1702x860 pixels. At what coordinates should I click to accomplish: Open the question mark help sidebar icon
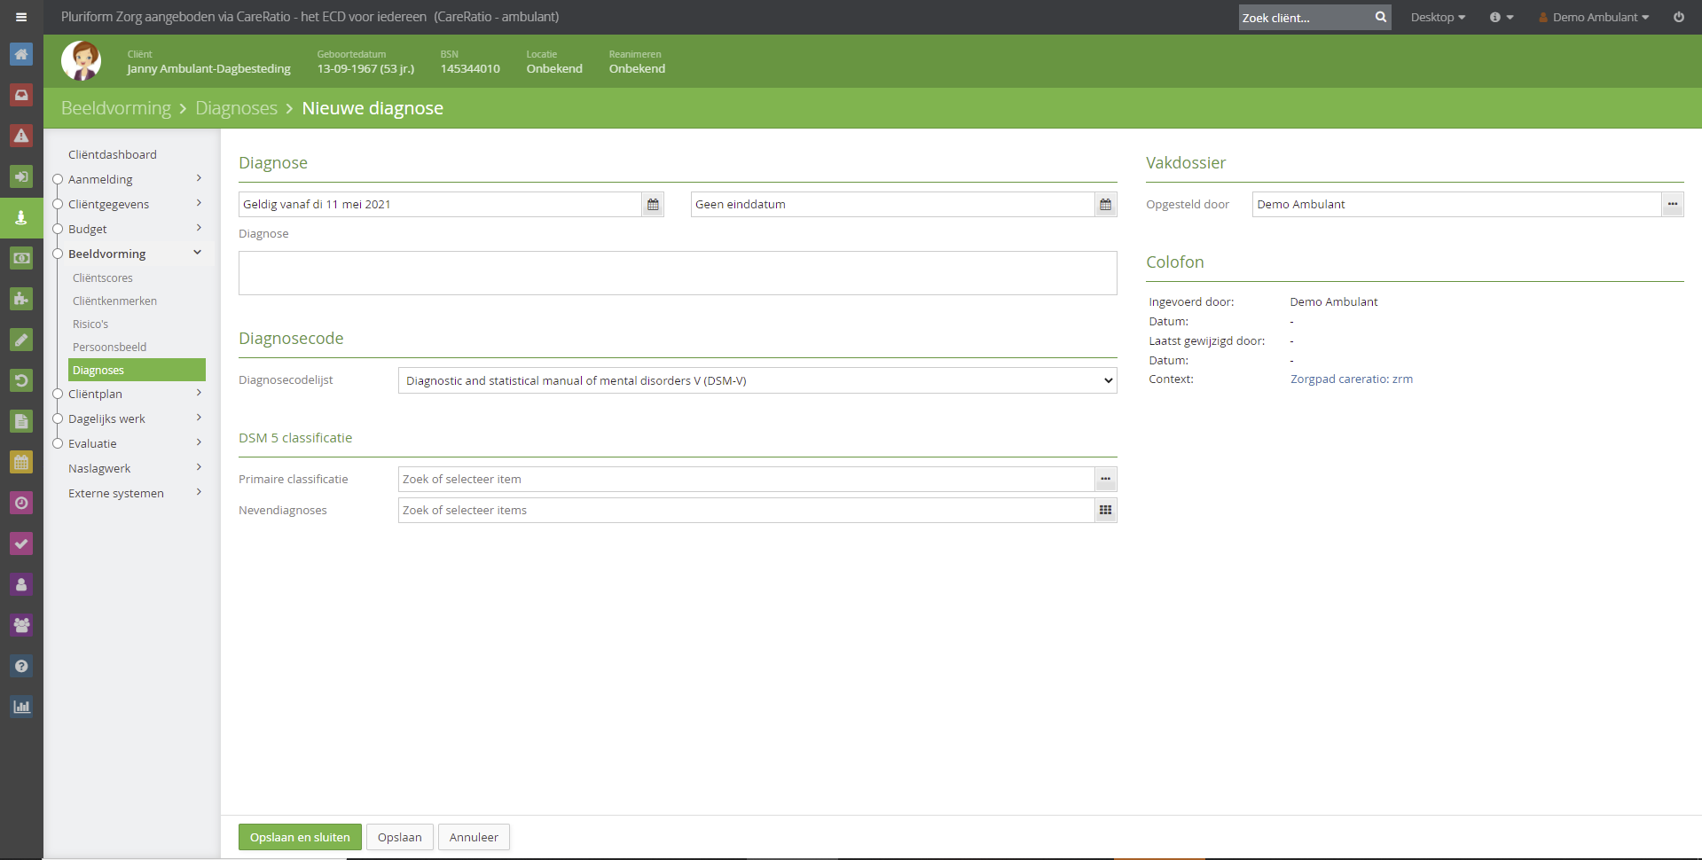[21, 666]
